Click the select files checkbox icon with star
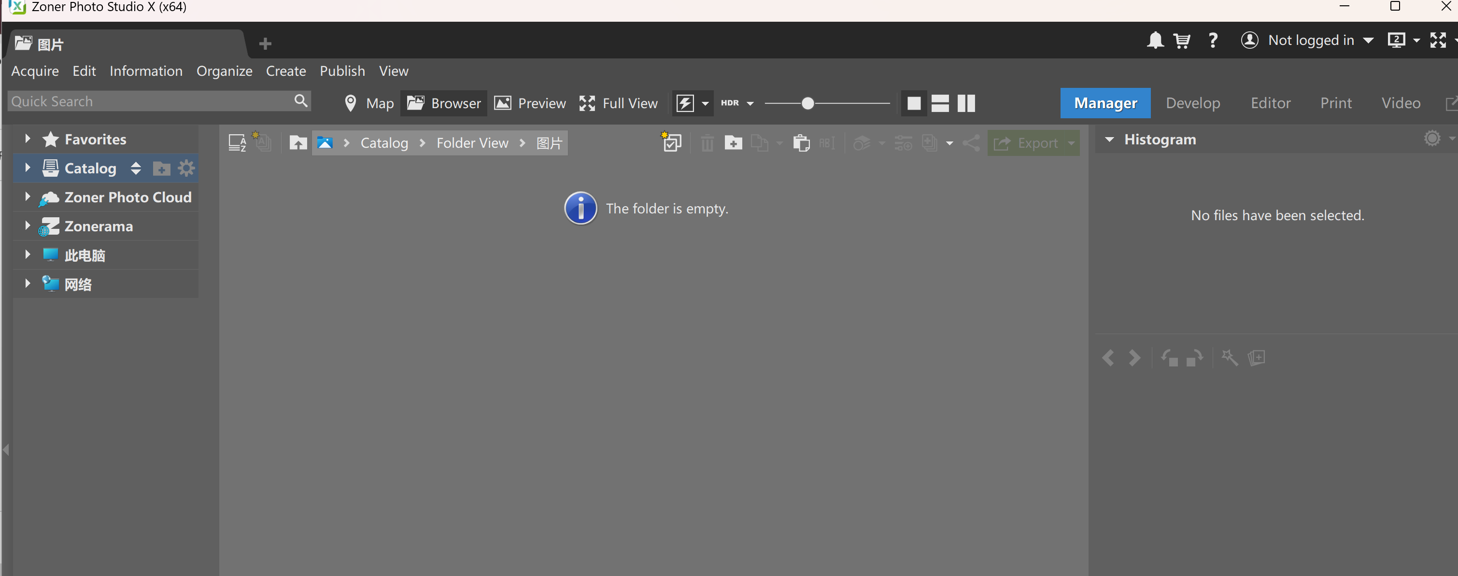Screen dimensions: 1458x576 (x=671, y=142)
